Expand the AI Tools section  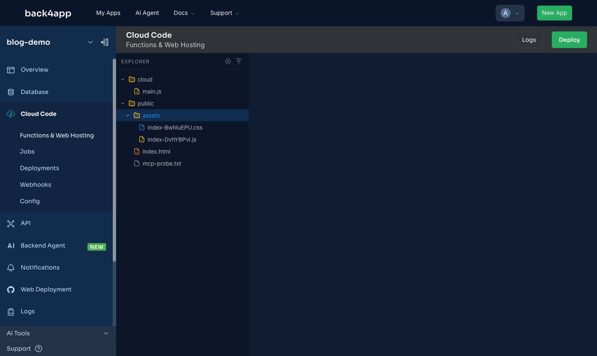(x=106, y=333)
